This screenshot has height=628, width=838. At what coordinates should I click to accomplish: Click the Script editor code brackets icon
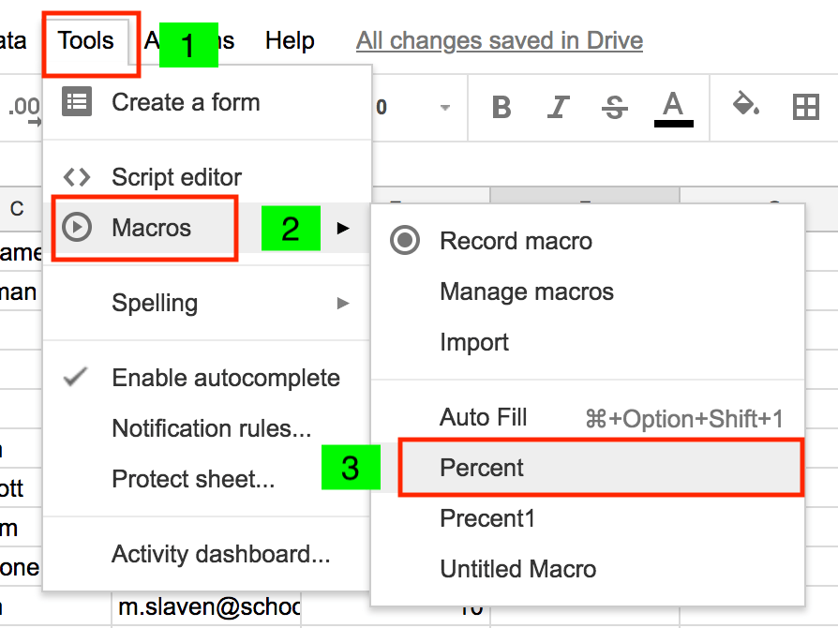point(77,176)
